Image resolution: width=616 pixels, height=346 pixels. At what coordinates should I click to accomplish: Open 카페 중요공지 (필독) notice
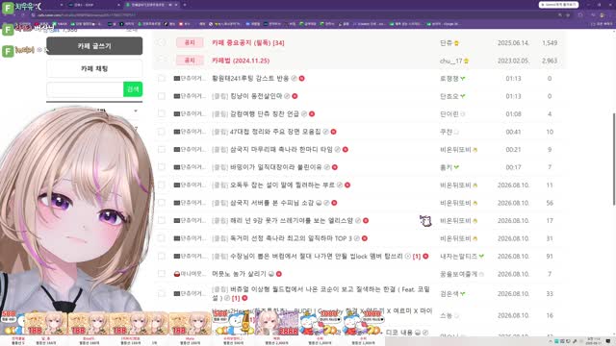pyautogui.click(x=248, y=42)
